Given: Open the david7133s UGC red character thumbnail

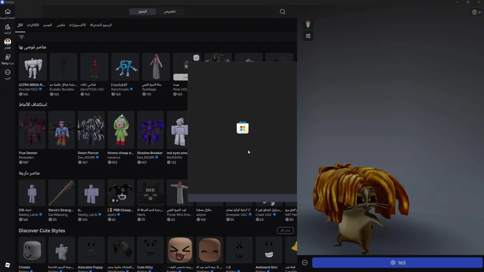Looking at the screenshot, I should [95, 67].
